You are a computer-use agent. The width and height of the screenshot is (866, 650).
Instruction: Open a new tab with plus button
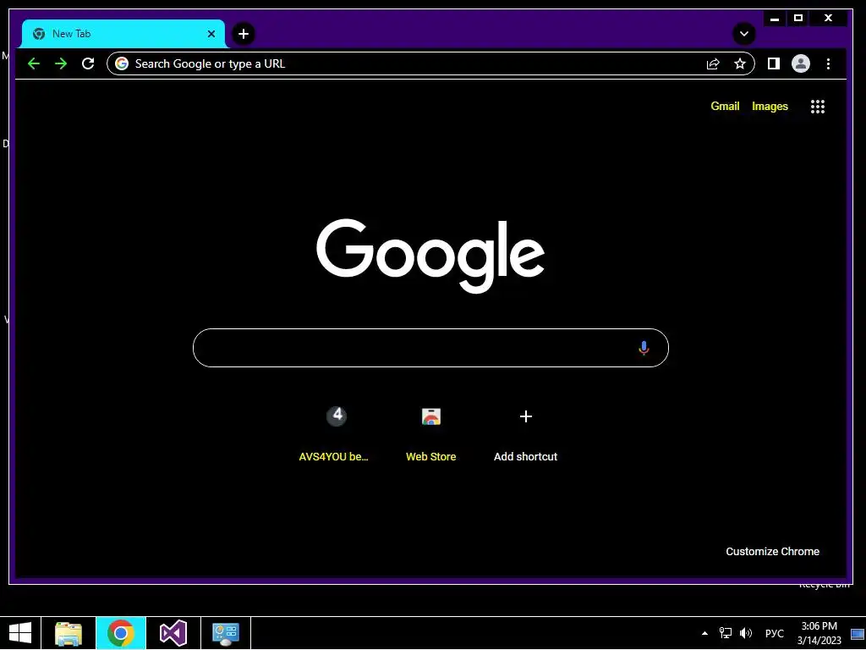(x=244, y=34)
